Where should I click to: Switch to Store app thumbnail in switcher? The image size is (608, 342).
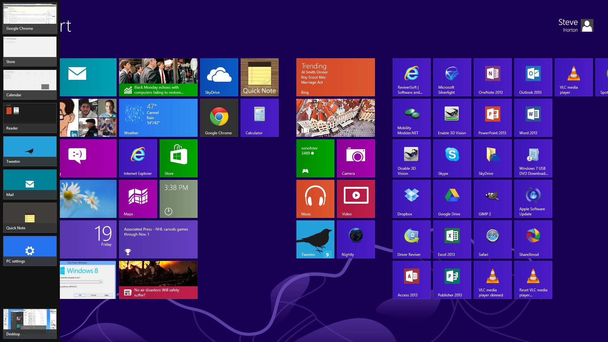click(30, 51)
